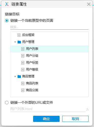Focus the 搜索 search field

coord(49,27)
